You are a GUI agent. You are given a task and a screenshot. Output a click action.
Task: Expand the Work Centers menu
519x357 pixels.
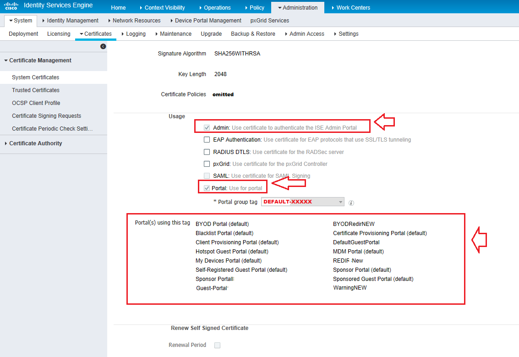coord(351,8)
